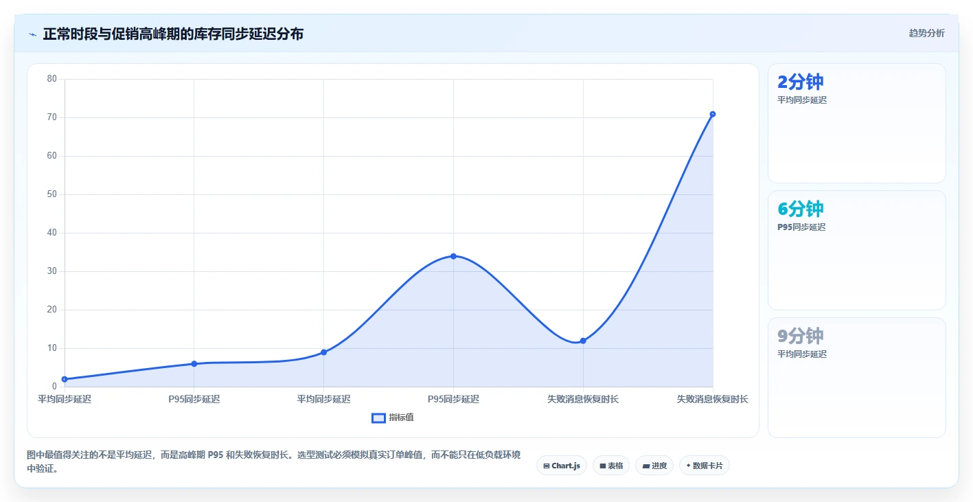Click the Chart.js tag button
Viewport: 973px width, 502px height.
click(561, 466)
